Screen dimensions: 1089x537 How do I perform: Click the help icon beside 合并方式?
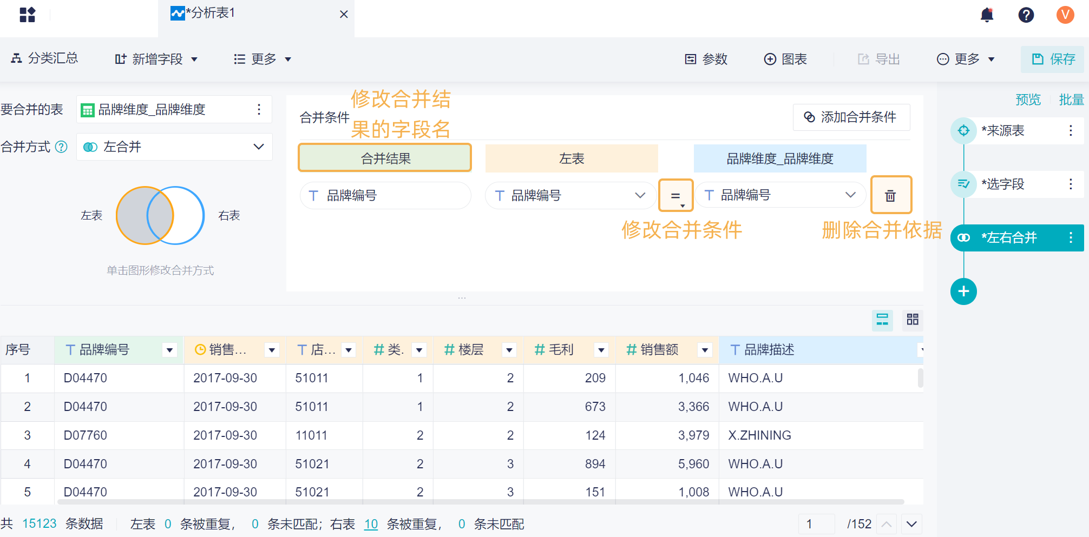click(x=62, y=147)
